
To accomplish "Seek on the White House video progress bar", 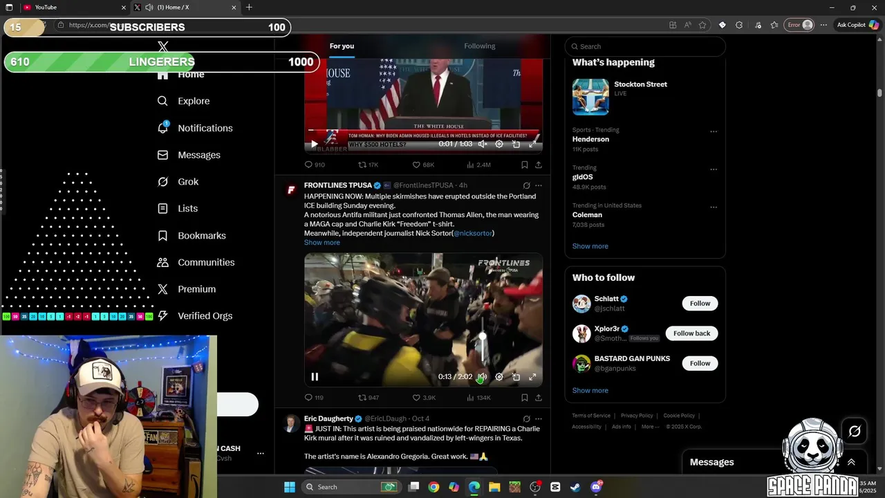I will (423, 130).
